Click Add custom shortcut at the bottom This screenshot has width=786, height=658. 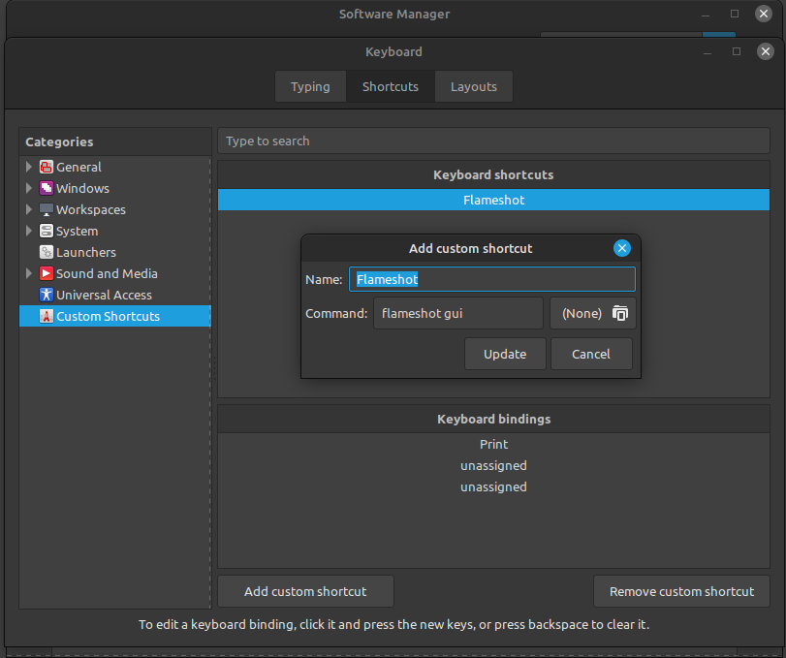(306, 591)
